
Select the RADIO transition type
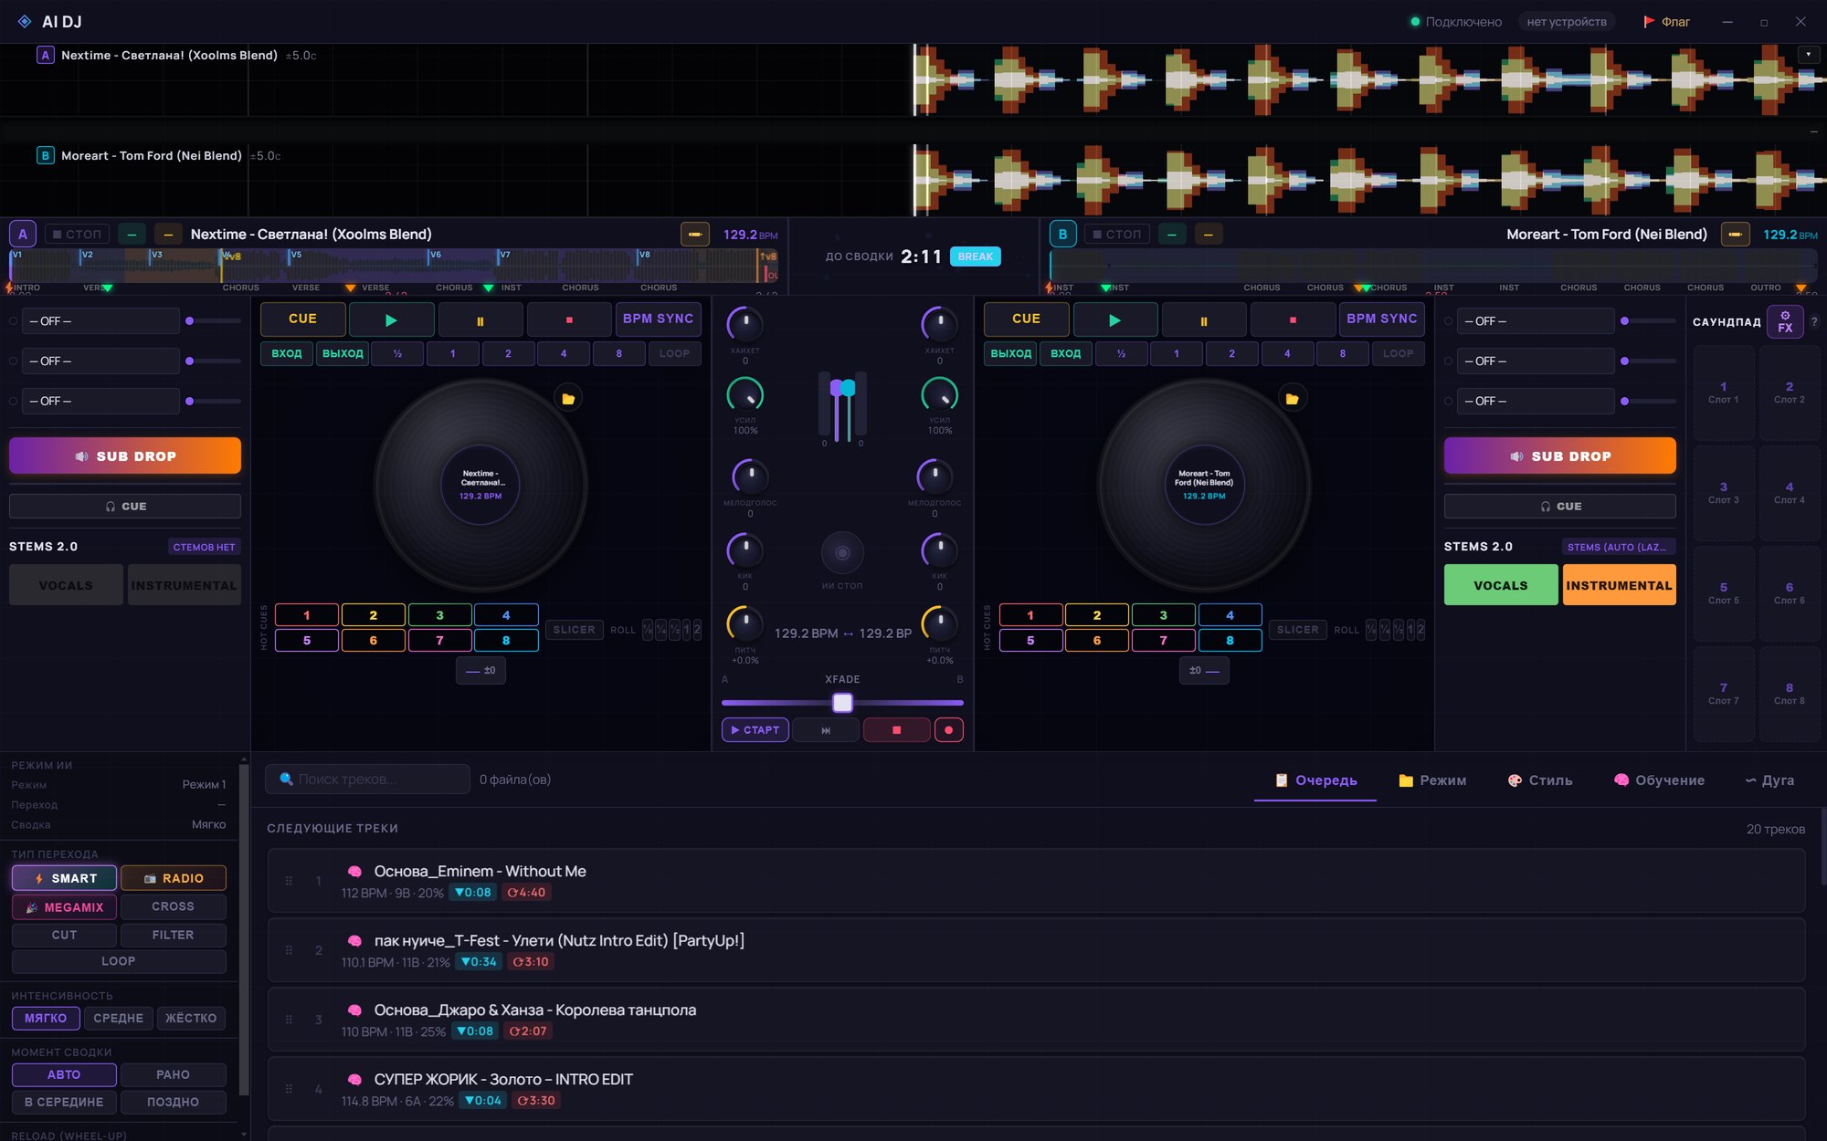pos(174,878)
